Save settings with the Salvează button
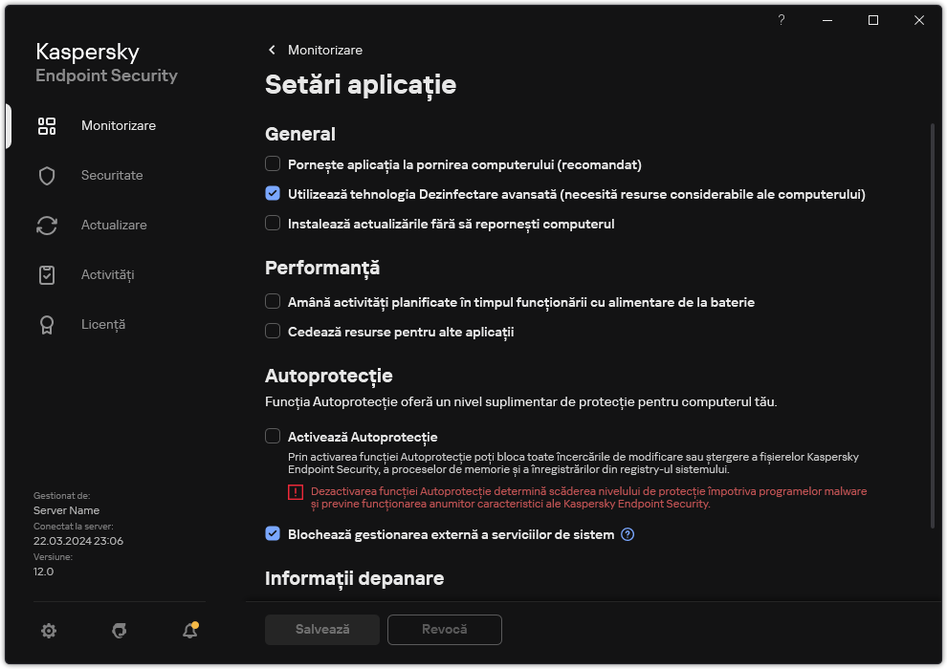Image resolution: width=947 pixels, height=669 pixels. pyautogui.click(x=321, y=630)
